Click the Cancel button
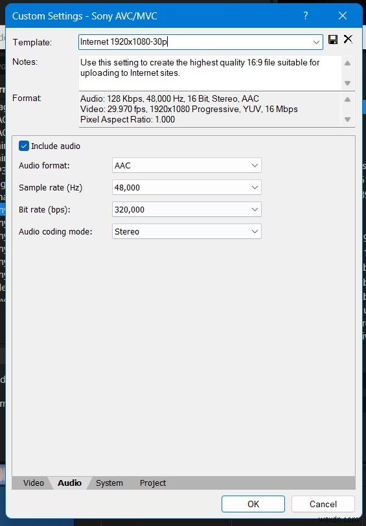The width and height of the screenshot is (366, 526). click(323, 504)
